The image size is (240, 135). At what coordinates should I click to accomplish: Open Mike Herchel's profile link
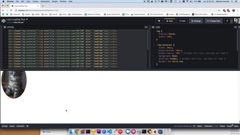(x=18, y=22)
